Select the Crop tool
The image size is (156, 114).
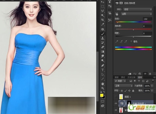point(103,20)
